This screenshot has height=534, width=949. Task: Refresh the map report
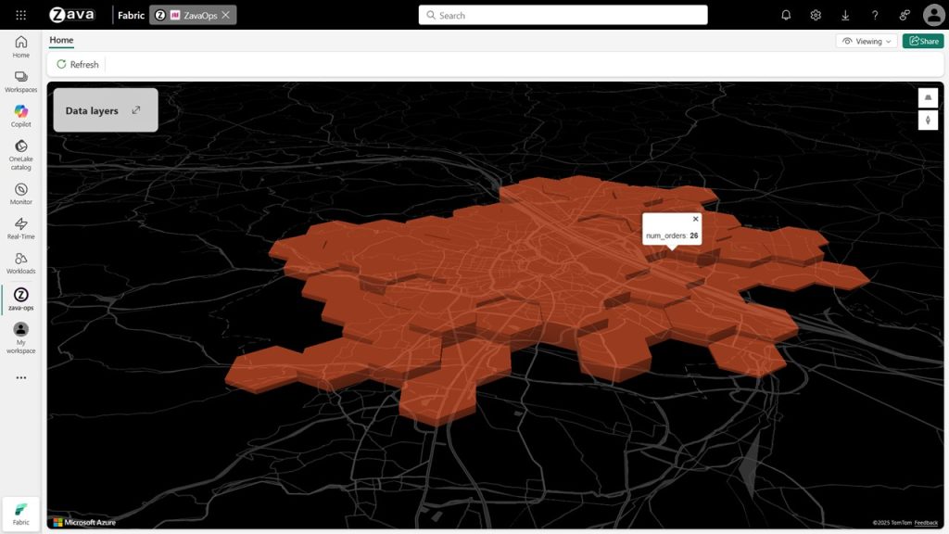(77, 64)
